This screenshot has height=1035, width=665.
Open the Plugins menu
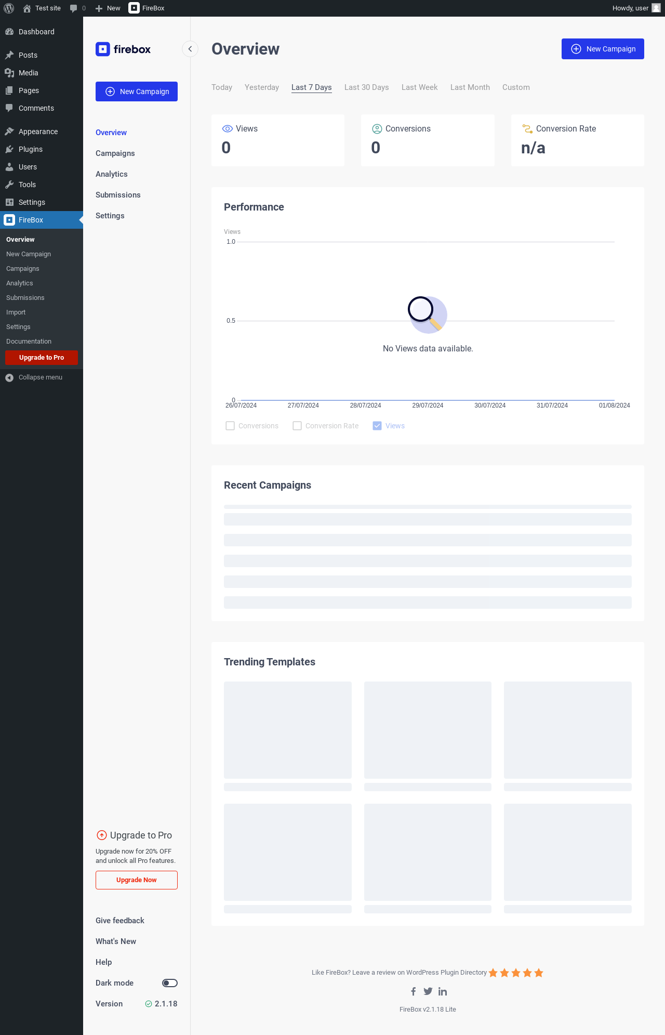pyautogui.click(x=42, y=149)
